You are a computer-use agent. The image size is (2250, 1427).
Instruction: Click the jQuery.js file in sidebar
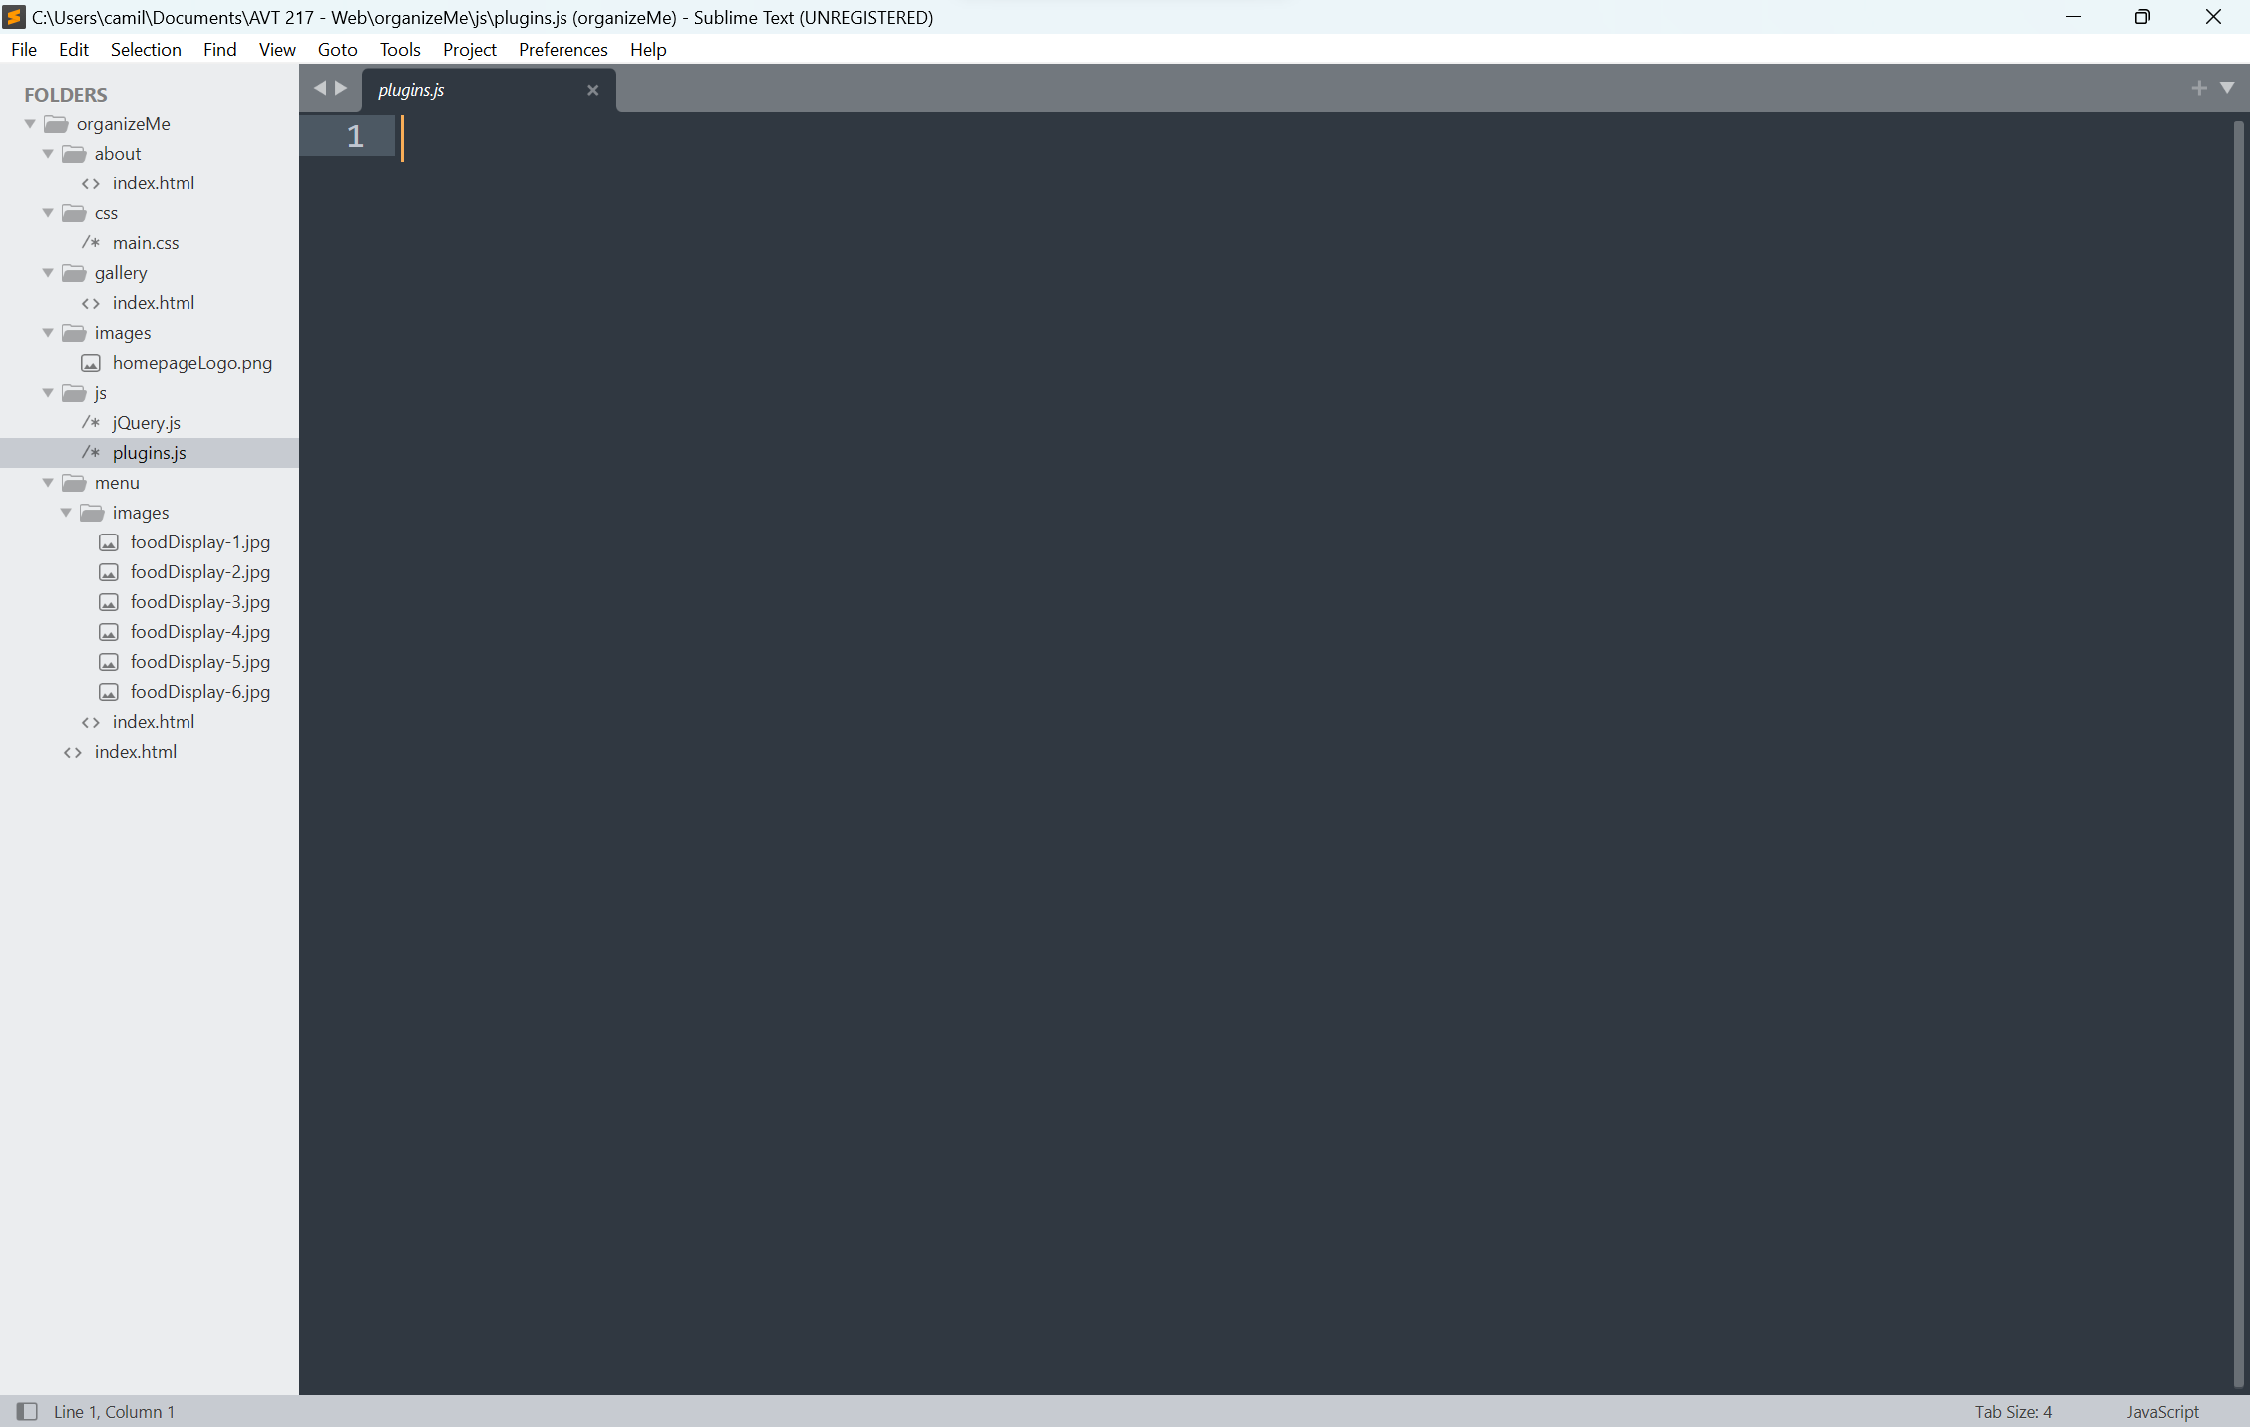148,422
